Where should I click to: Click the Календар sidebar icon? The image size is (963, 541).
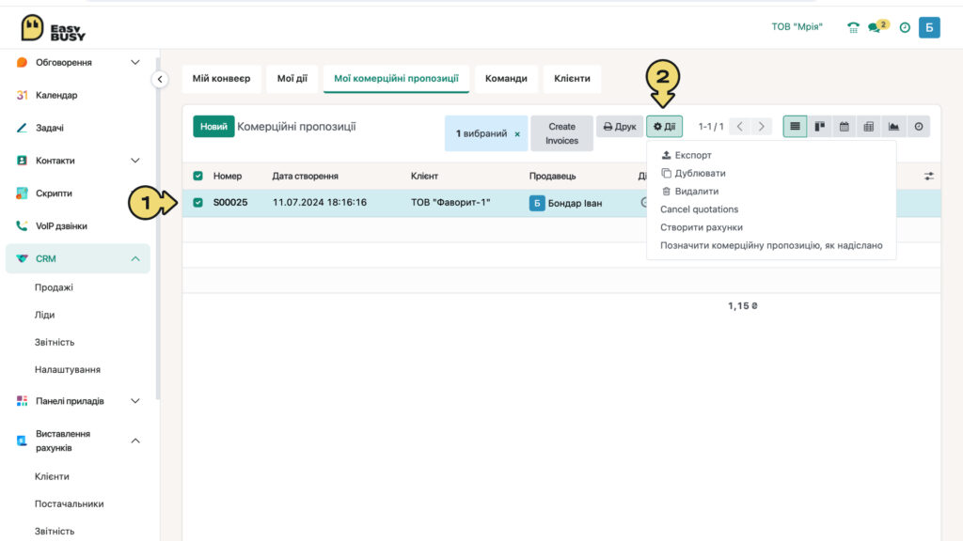(x=22, y=95)
